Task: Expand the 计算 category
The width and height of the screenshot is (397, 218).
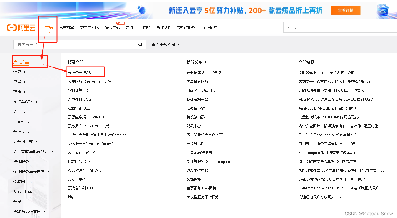Action: (19, 72)
